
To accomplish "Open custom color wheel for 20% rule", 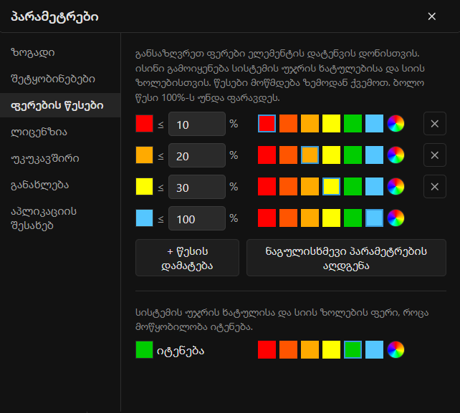I will (x=396, y=155).
